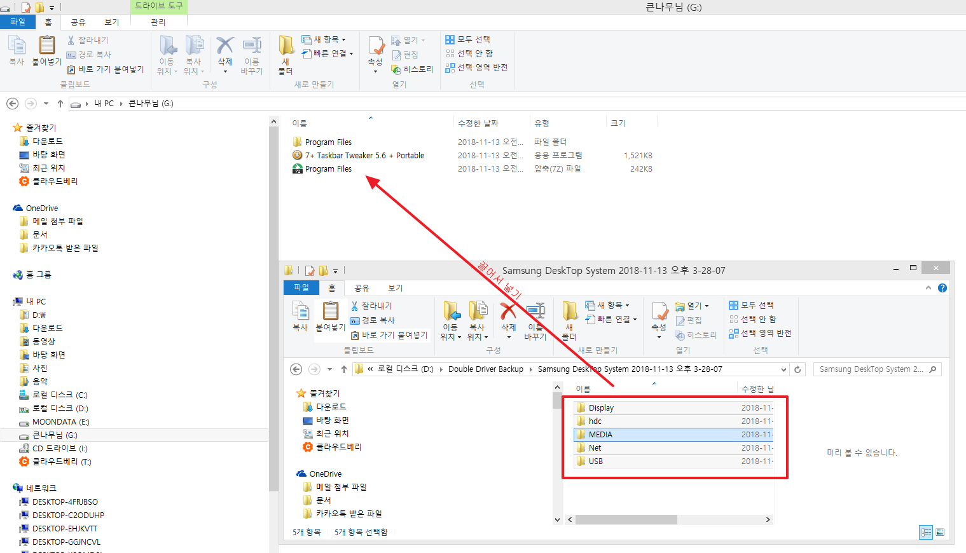Select USB folder in Samsung DeskTop window
This screenshot has height=553, width=966.
click(674, 461)
